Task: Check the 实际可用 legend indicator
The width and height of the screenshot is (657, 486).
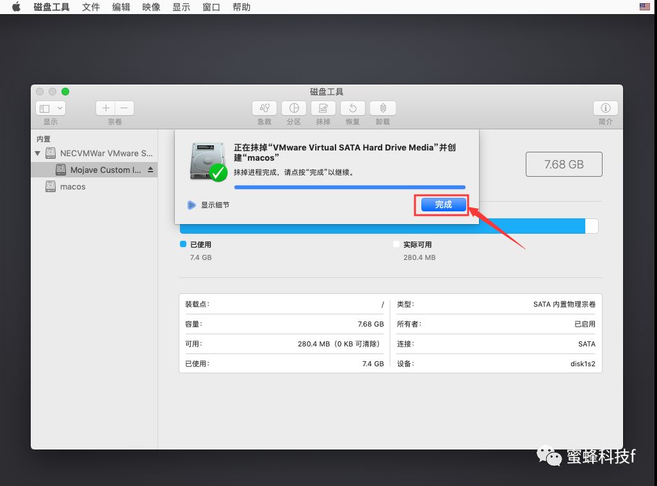Action: 396,244
